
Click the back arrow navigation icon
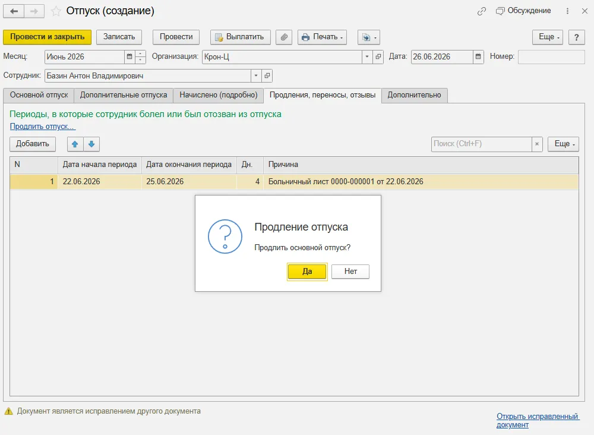click(14, 11)
